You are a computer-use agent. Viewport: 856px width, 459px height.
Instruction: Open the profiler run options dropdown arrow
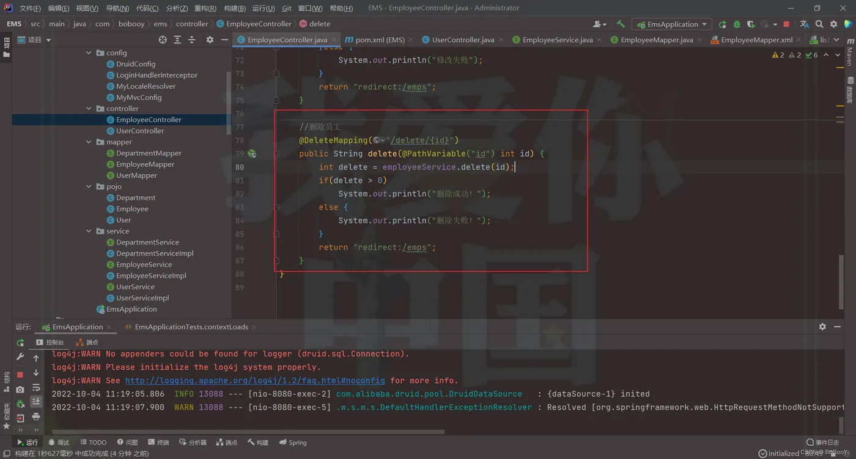[775, 24]
